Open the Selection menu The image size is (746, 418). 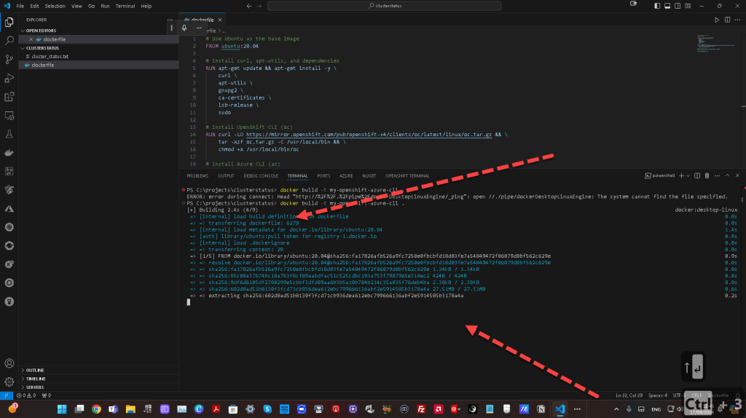point(55,6)
